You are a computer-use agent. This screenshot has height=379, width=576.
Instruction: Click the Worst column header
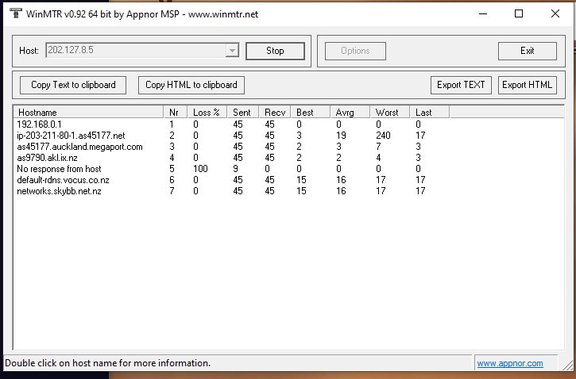[390, 112]
